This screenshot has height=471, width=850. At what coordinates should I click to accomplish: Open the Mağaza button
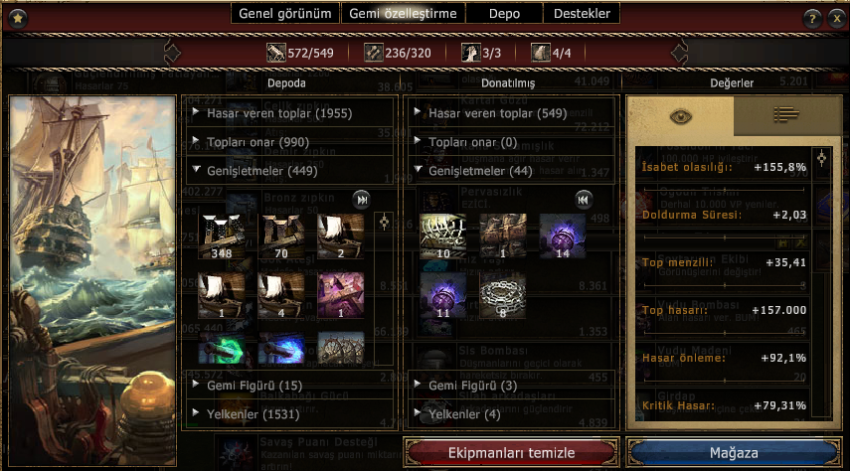tap(734, 453)
